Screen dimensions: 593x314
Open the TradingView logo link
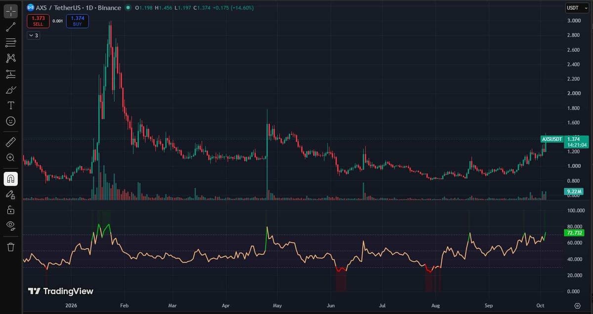pyautogui.click(x=60, y=291)
